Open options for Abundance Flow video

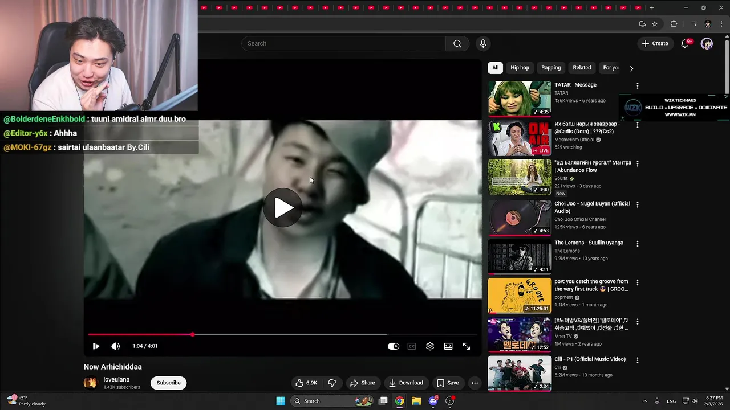[x=637, y=163]
